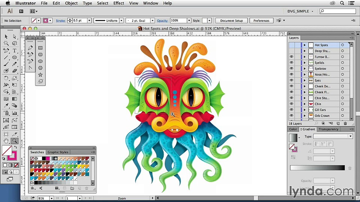This screenshot has height=202, width=360.
Task: Expand the Eyes layer contents
Action: pos(304,81)
